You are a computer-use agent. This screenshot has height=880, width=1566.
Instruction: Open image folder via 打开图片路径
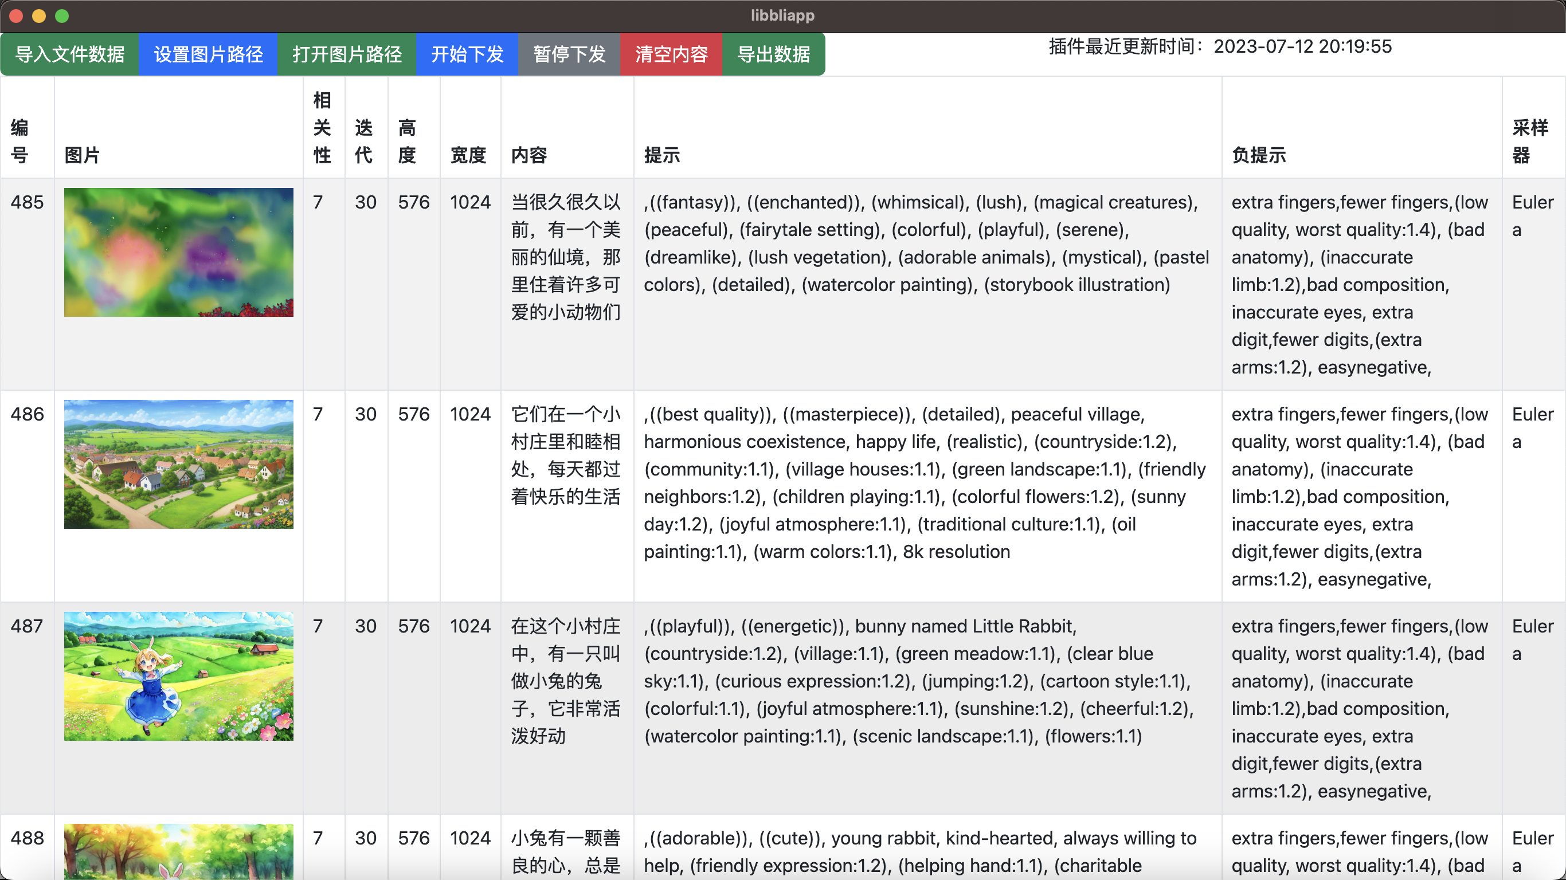(x=347, y=54)
